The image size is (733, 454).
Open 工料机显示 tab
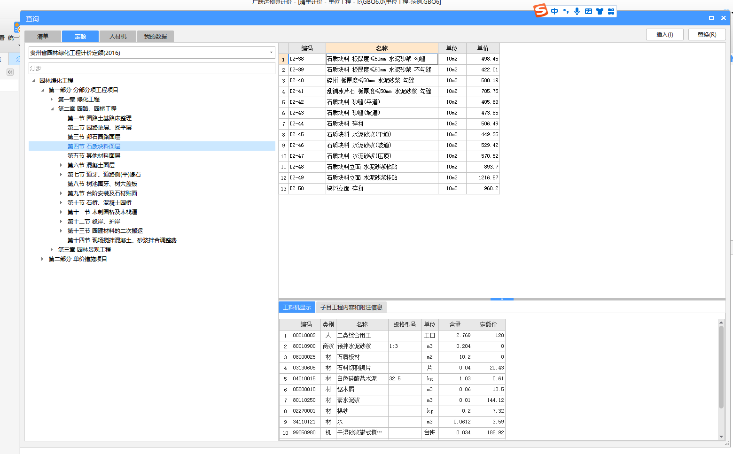297,307
